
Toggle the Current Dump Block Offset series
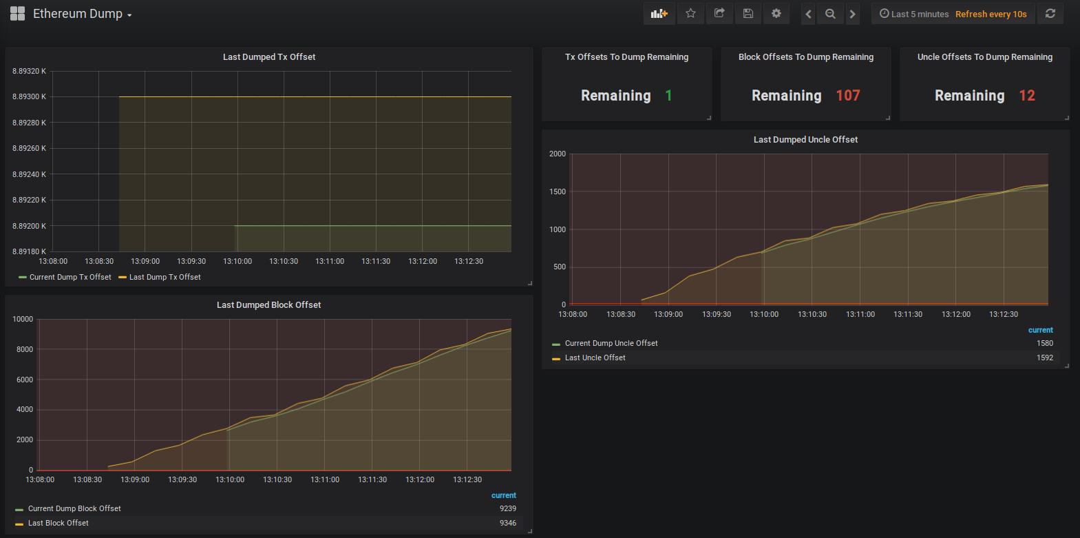pyautogui.click(x=74, y=508)
